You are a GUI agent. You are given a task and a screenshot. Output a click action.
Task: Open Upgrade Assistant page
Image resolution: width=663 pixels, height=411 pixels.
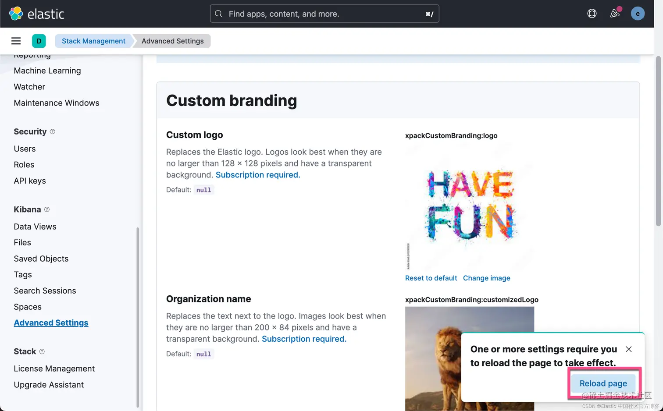pos(49,385)
